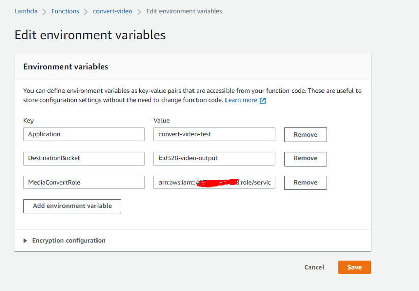The width and height of the screenshot is (419, 291).
Task: Open the Functions breadcrumb link
Action: pyautogui.click(x=65, y=11)
